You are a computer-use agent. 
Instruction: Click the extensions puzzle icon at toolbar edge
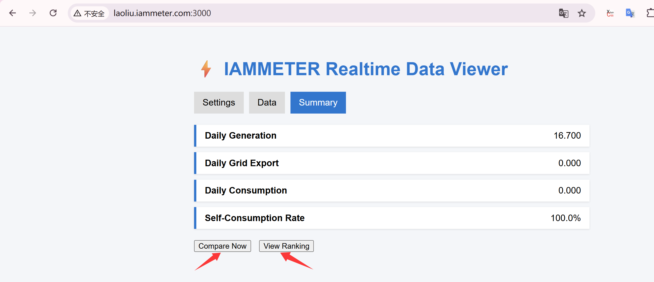(650, 13)
